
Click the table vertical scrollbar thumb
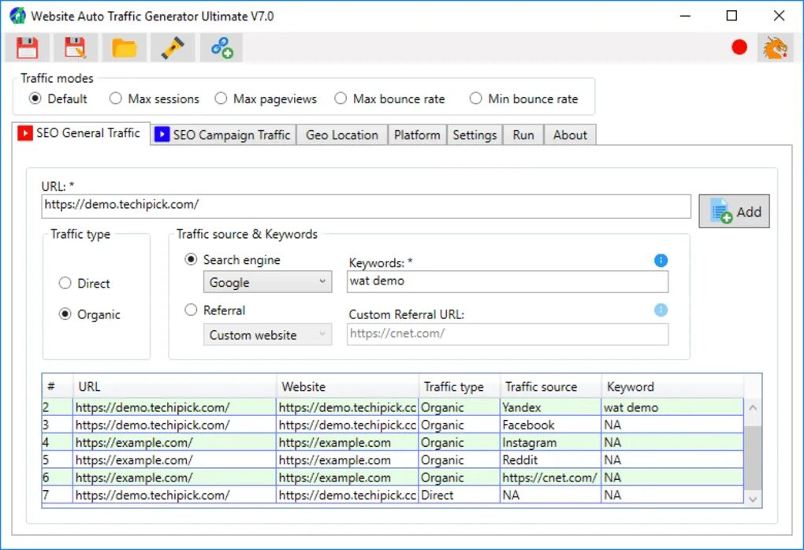[x=753, y=457]
